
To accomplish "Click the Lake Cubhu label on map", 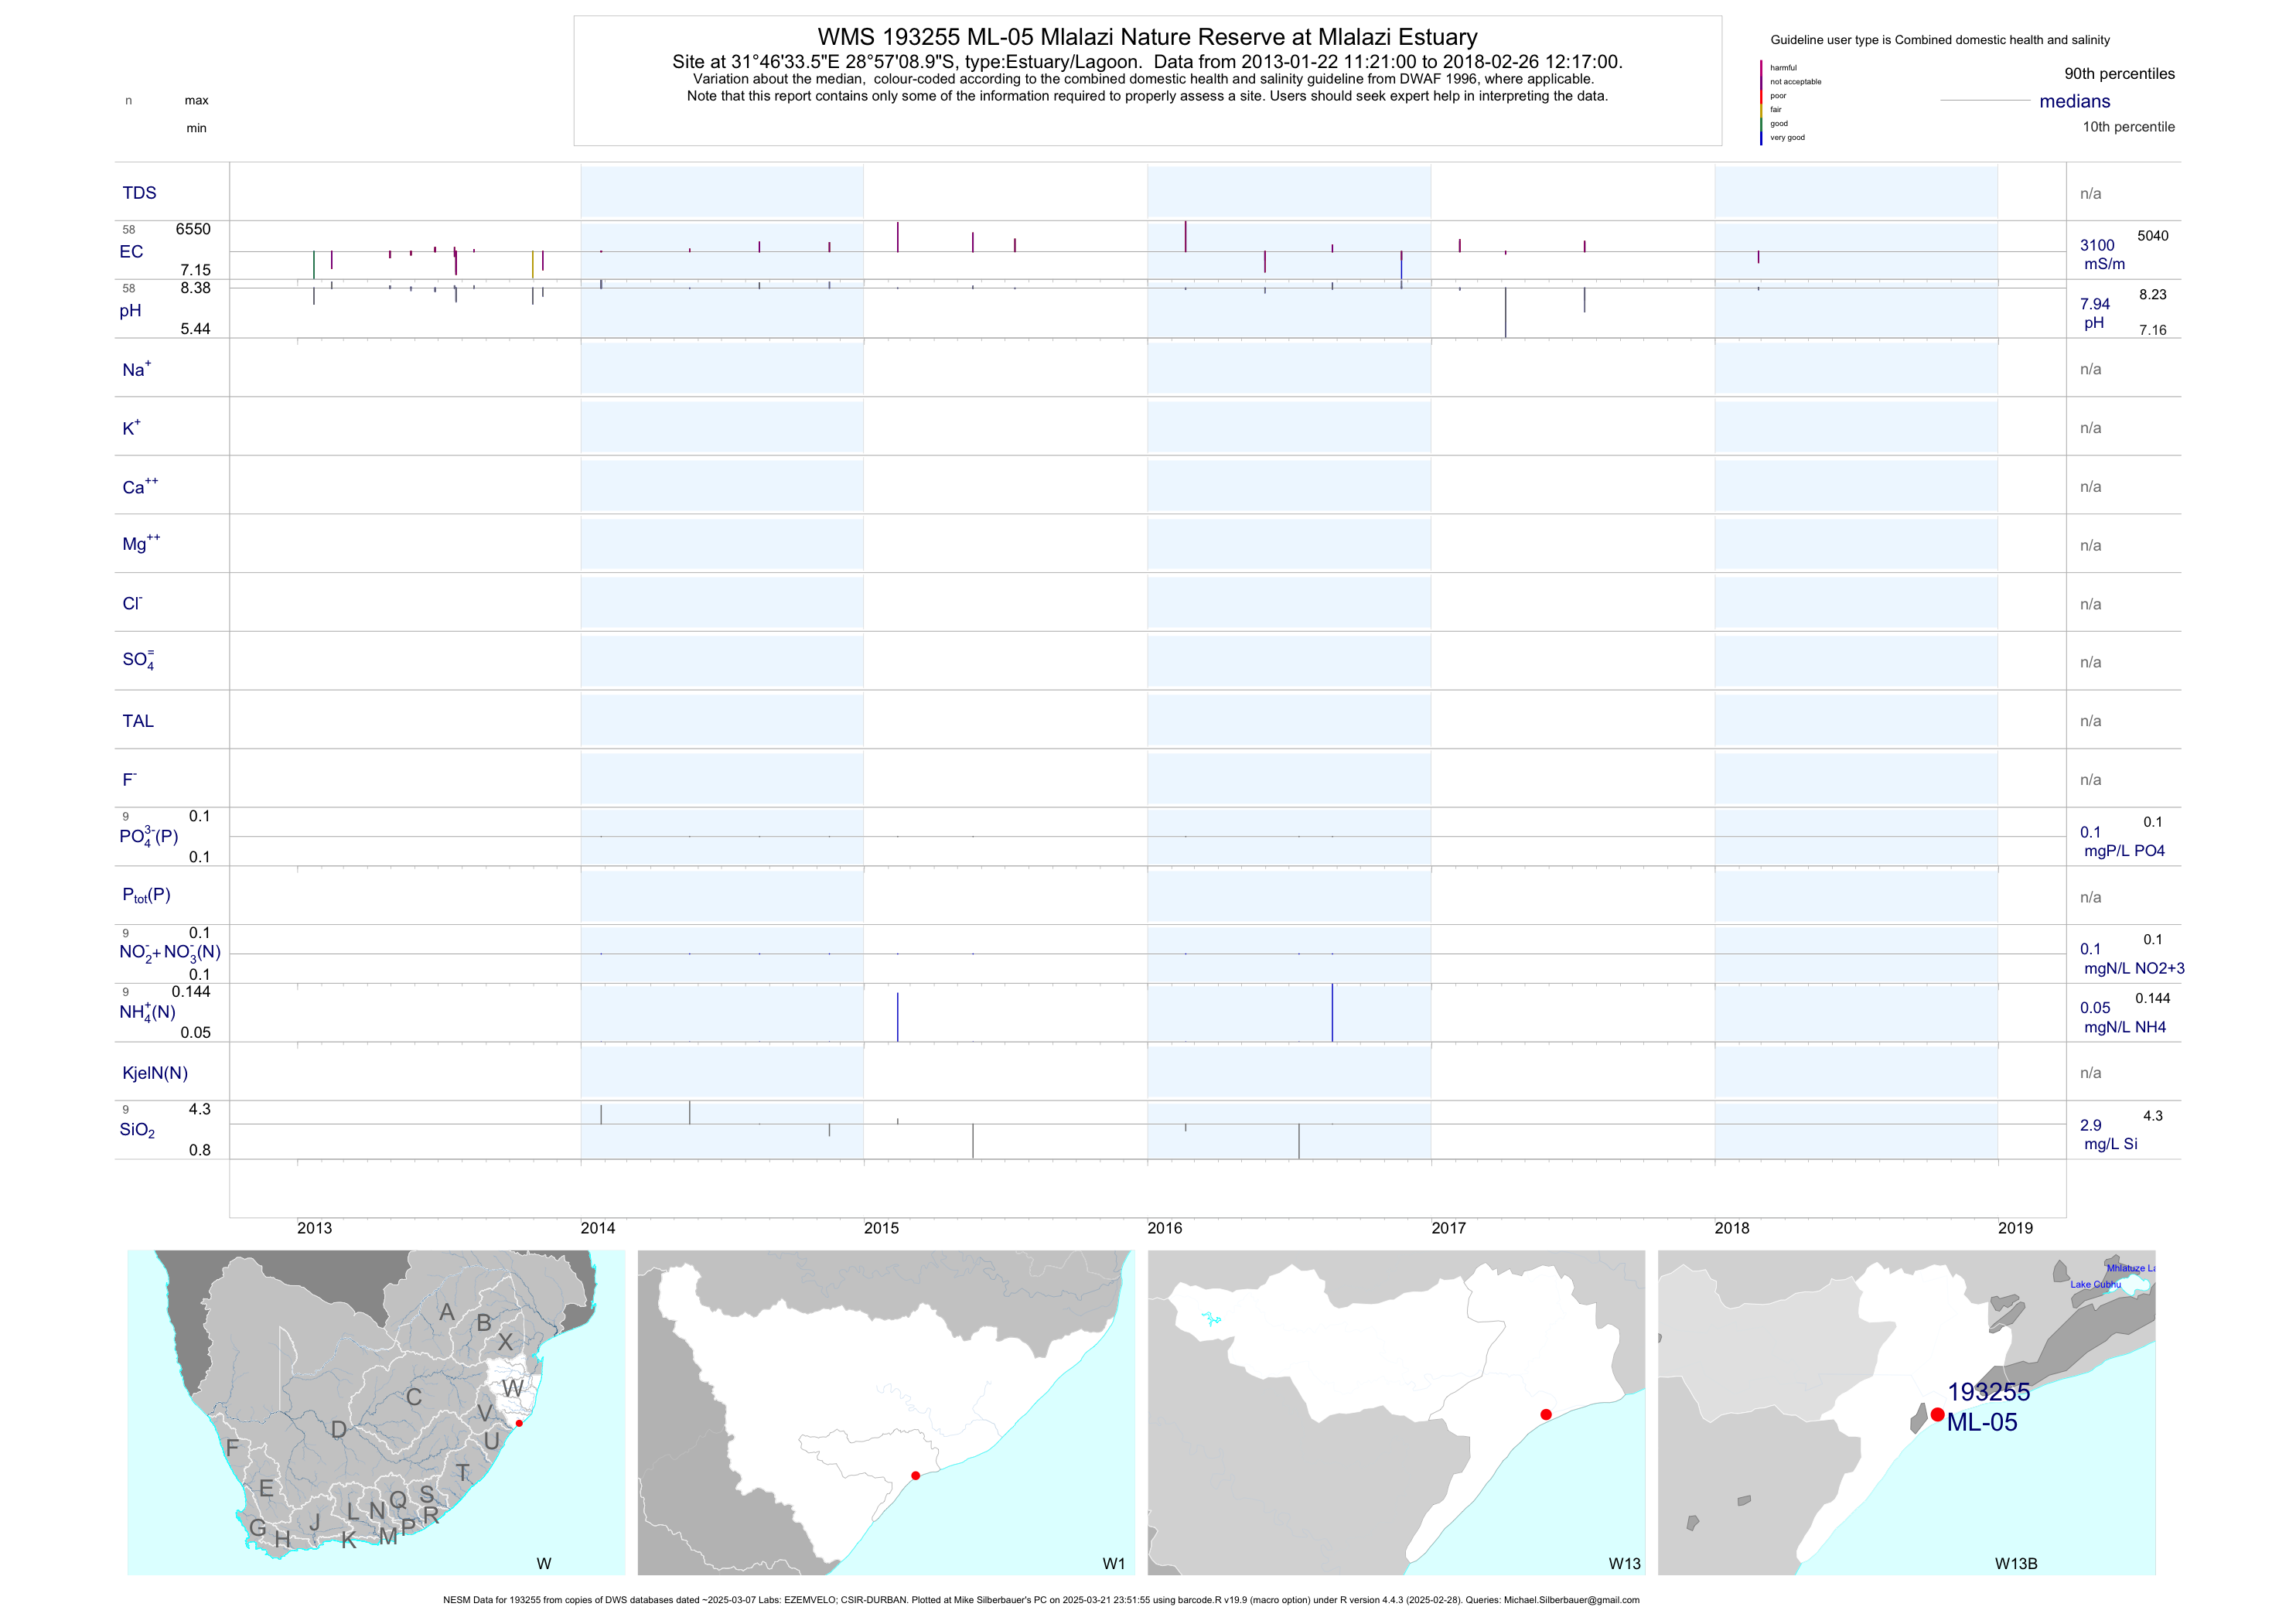I will point(2095,1284).
